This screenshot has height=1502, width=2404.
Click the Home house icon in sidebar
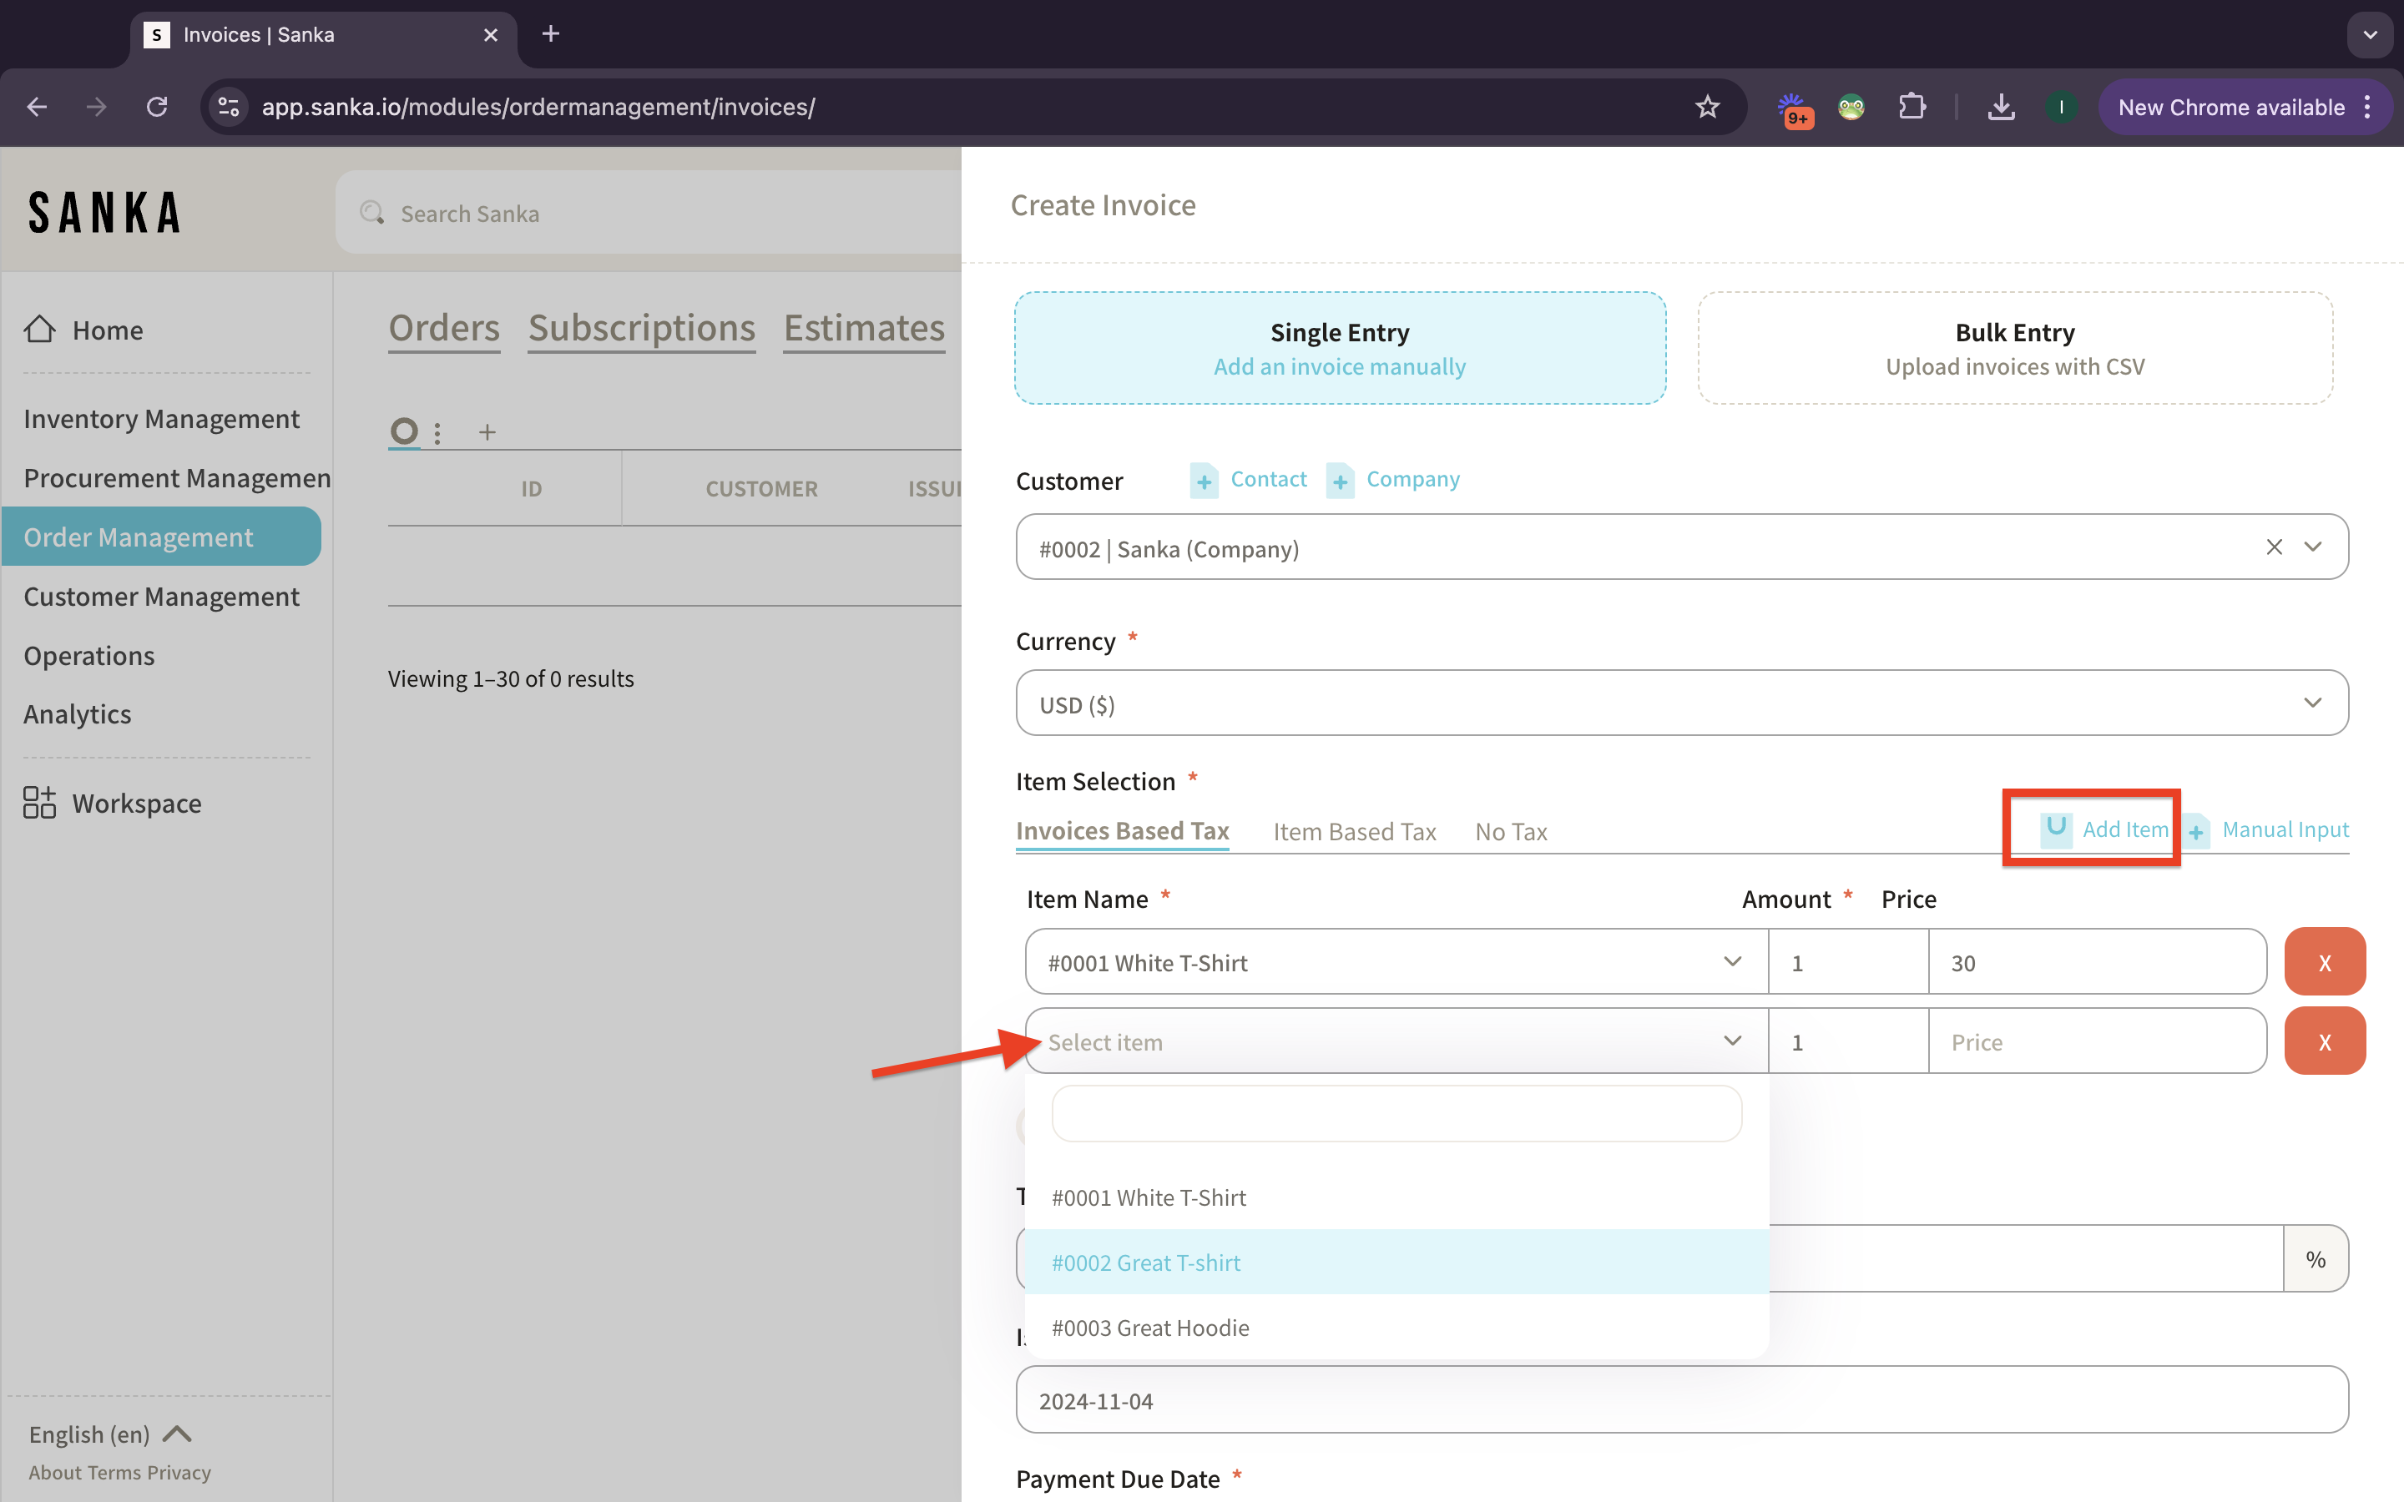(x=40, y=329)
